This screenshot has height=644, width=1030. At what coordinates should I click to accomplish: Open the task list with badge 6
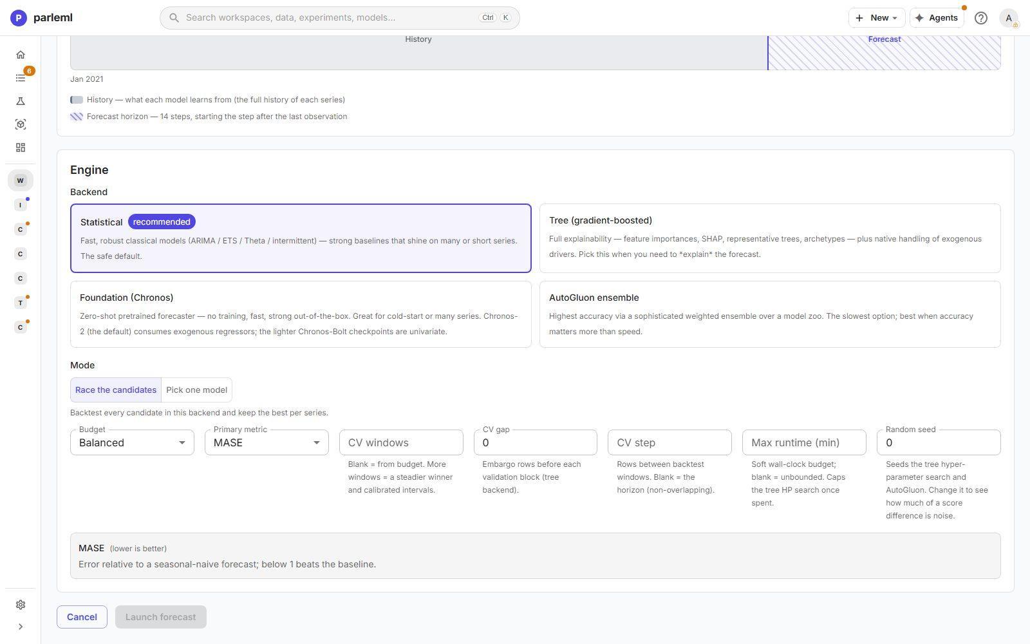coord(21,78)
